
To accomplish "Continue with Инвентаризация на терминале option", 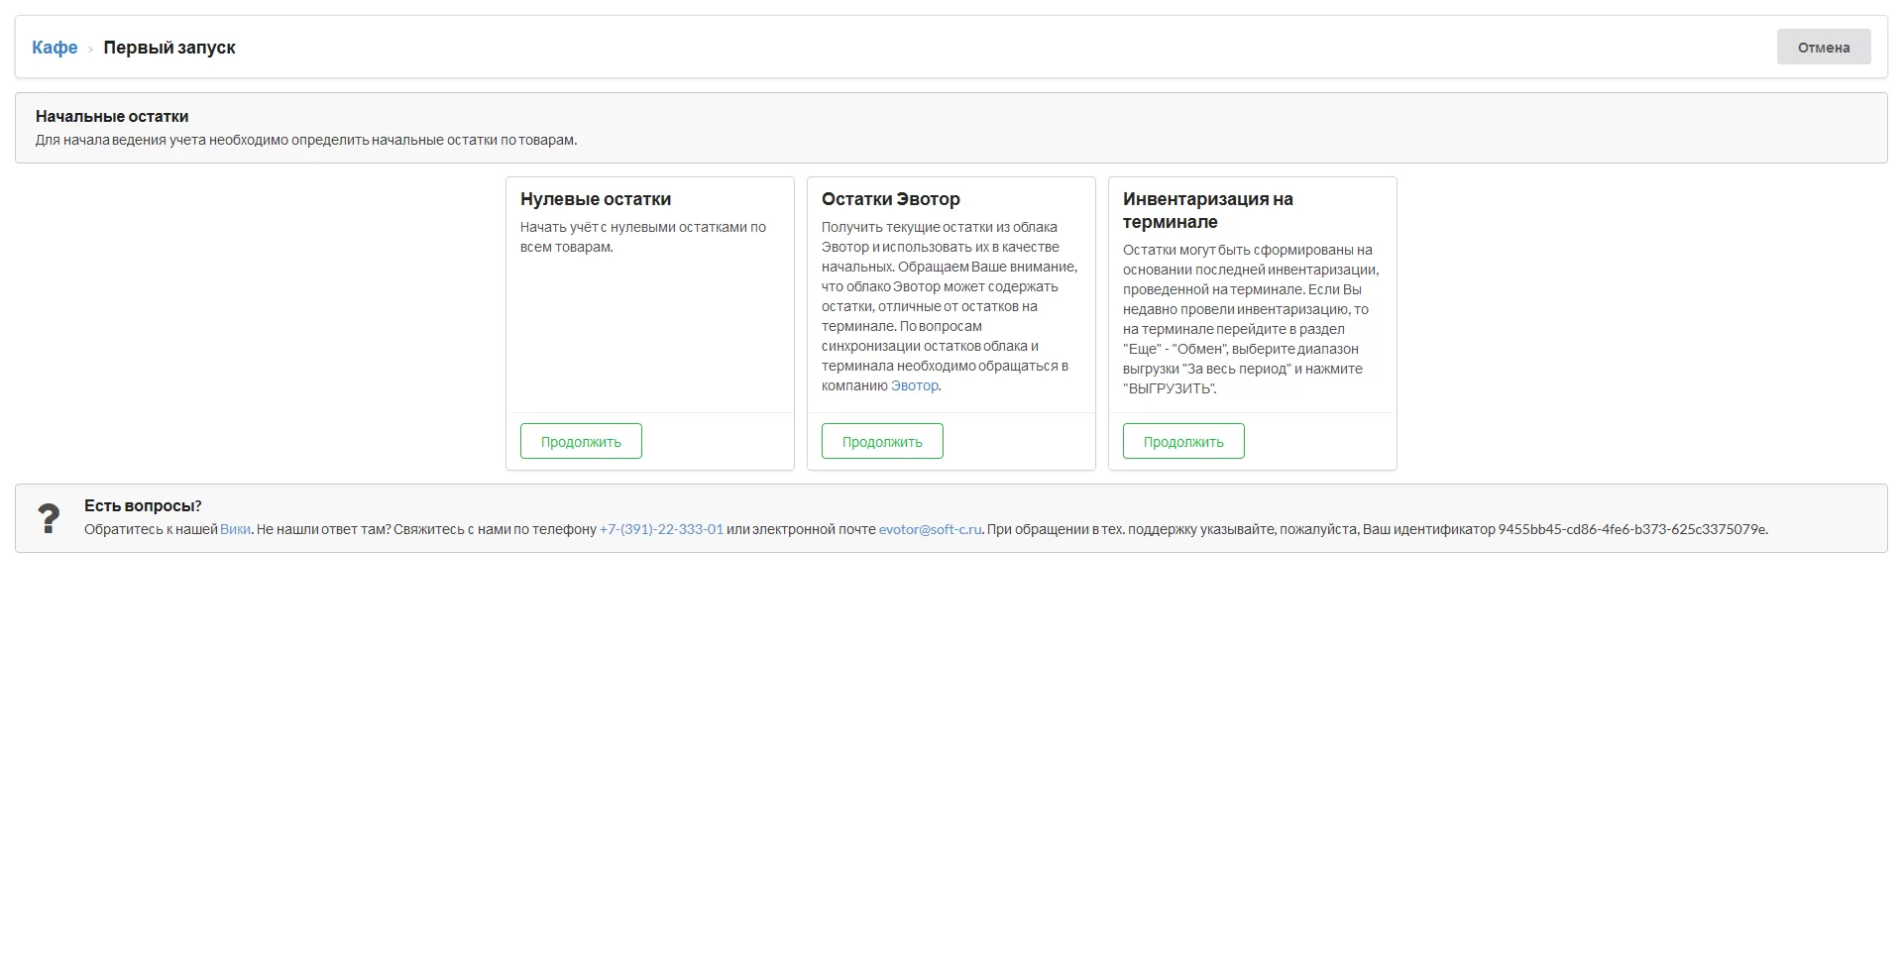I will (x=1183, y=442).
